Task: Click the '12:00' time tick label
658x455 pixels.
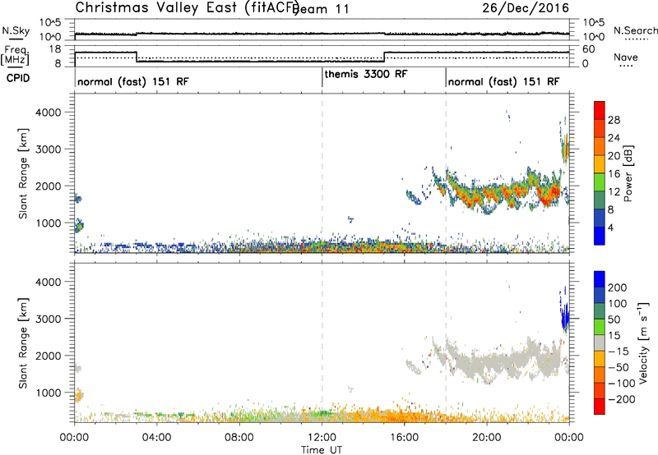Action: coord(322,438)
